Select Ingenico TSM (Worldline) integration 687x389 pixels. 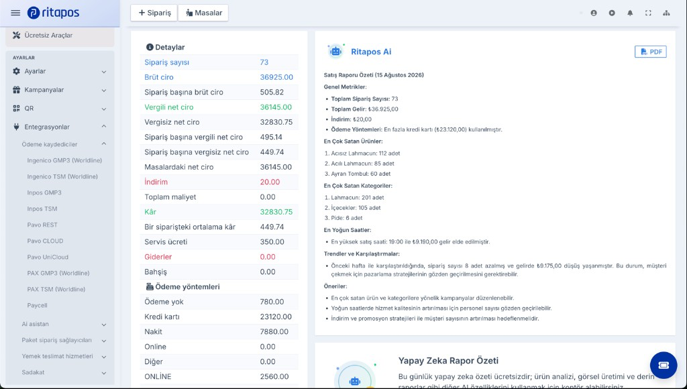pyautogui.click(x=62, y=176)
